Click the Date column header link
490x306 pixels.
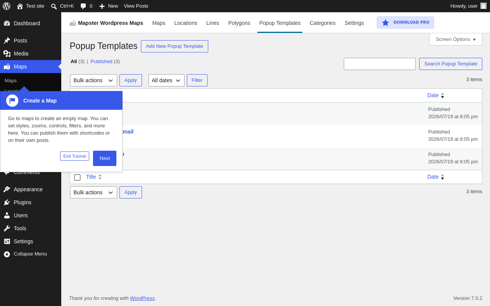point(433,95)
